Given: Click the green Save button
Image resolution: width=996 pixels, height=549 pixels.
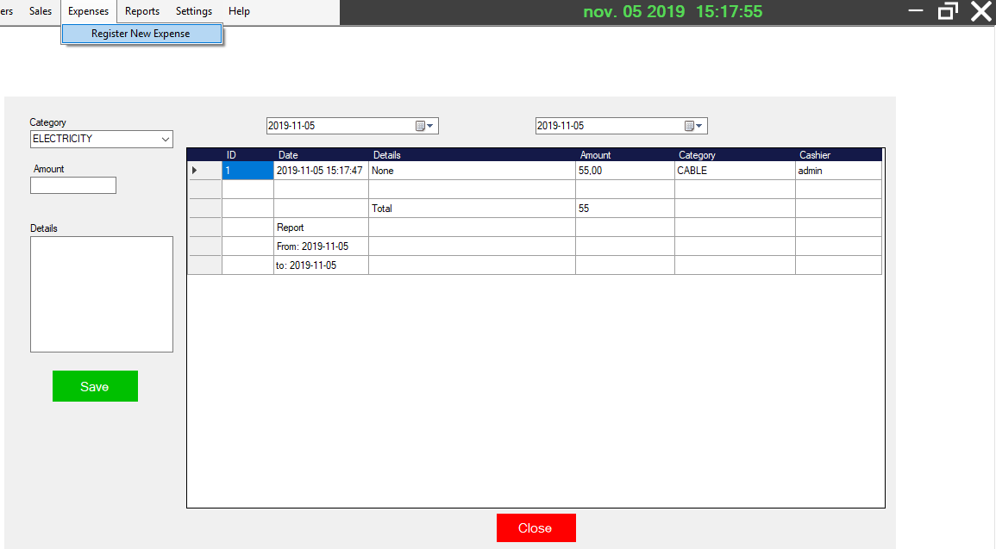Looking at the screenshot, I should [x=95, y=385].
